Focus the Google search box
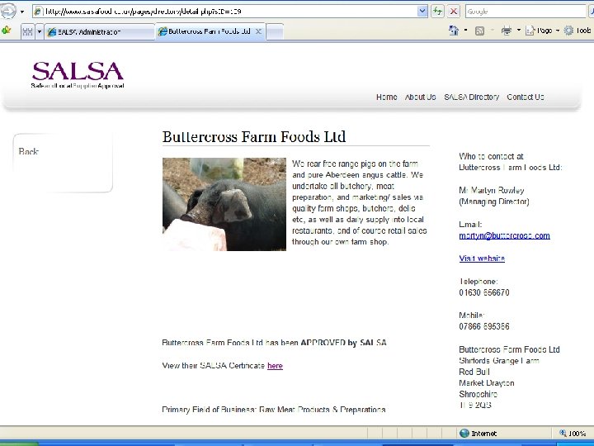Image resolution: width=594 pixels, height=446 pixels. point(525,12)
